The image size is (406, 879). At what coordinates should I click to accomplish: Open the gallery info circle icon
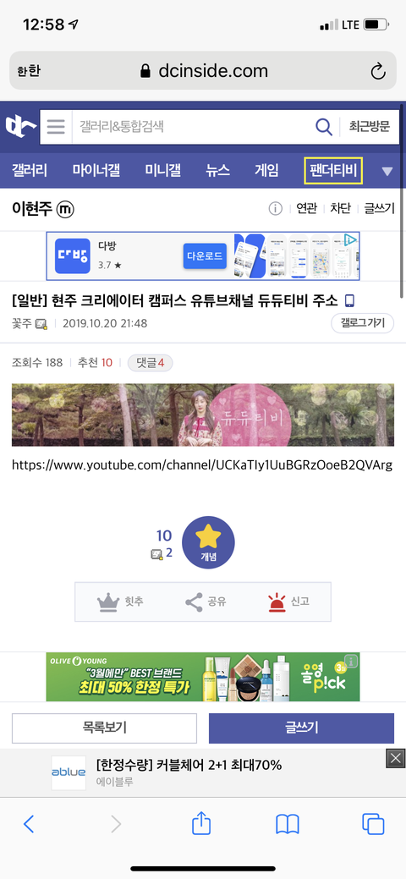(276, 208)
